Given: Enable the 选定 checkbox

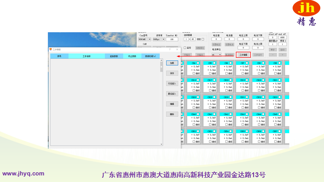Looking at the screenshot, I should point(203,39).
